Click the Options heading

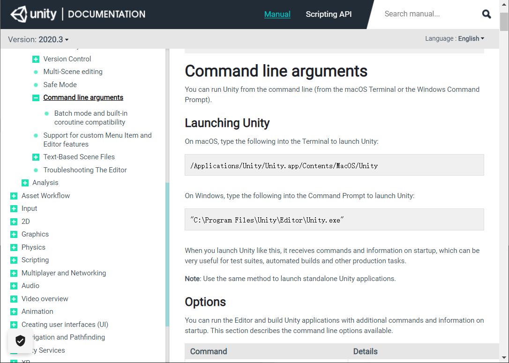pyautogui.click(x=205, y=302)
